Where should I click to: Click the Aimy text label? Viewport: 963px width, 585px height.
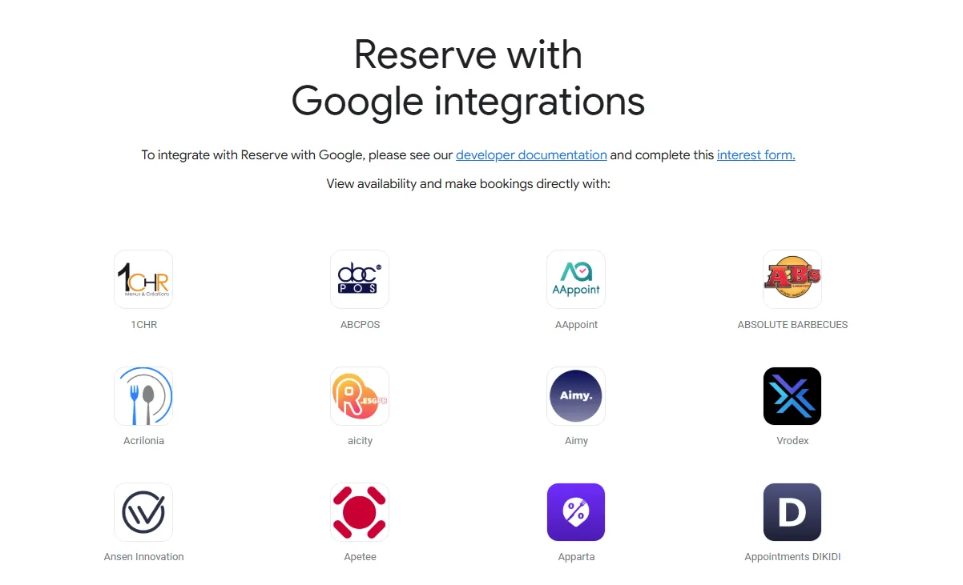click(577, 441)
